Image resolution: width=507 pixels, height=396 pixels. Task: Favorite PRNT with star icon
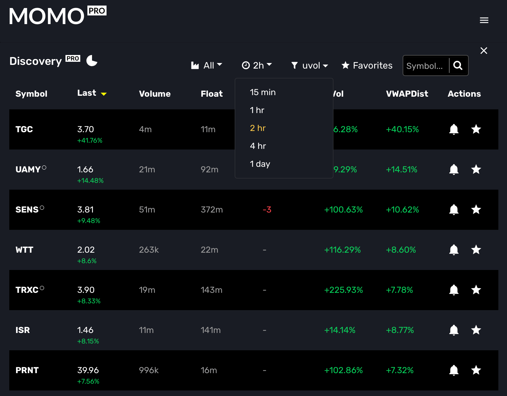point(476,370)
